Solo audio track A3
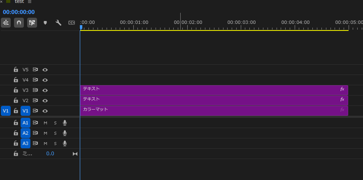363x180 pixels. coord(55,143)
